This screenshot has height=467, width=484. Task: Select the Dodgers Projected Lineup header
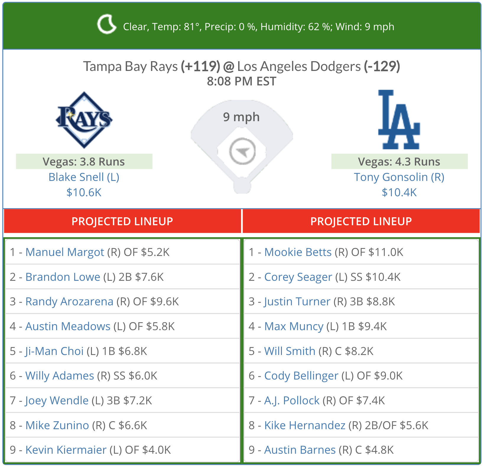tap(361, 221)
